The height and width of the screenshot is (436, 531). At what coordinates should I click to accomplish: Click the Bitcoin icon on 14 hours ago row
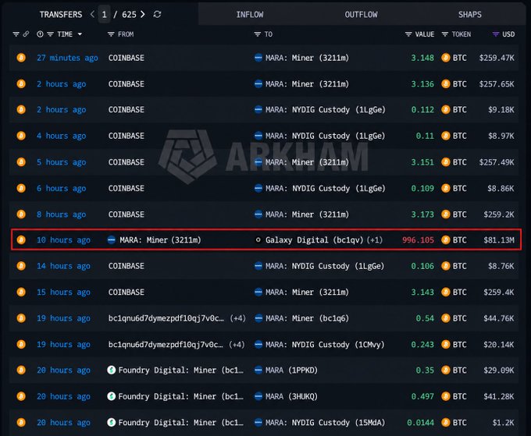point(21,266)
